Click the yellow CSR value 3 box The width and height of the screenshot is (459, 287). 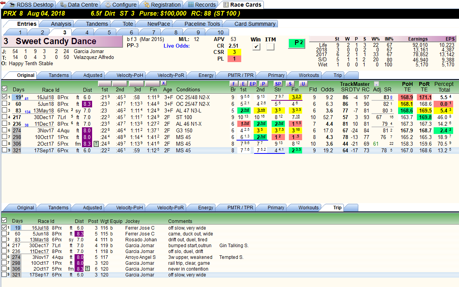234,52
